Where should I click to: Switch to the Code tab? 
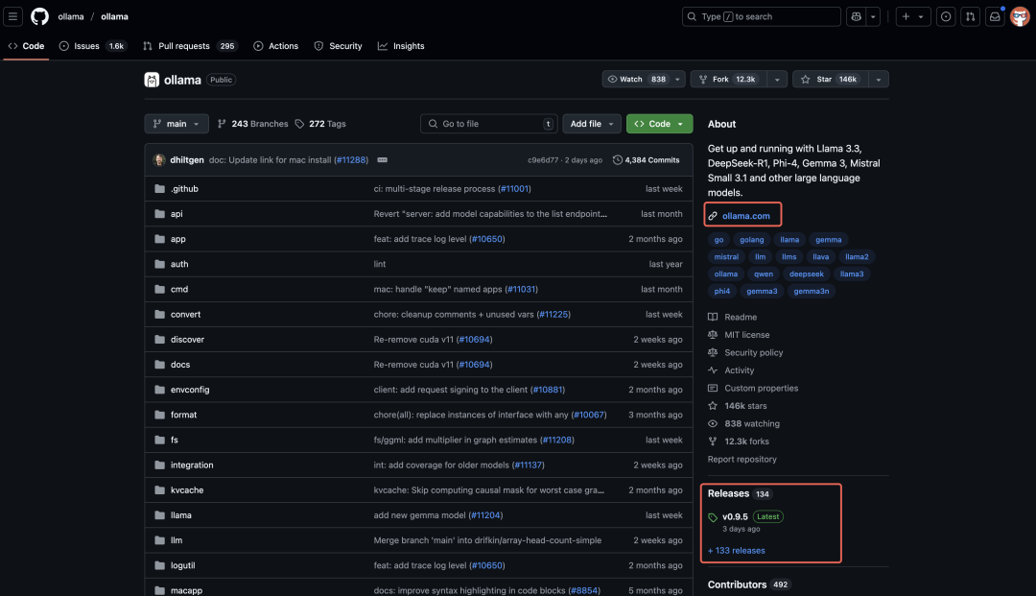27,46
